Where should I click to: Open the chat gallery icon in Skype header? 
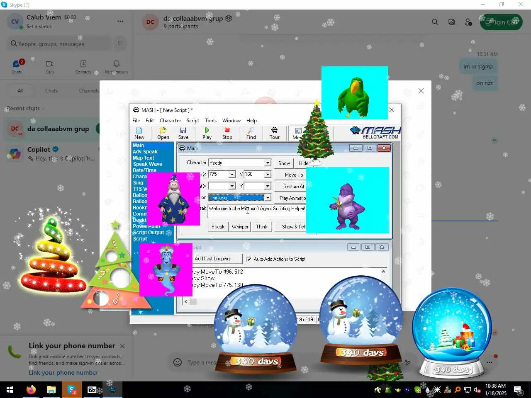coord(452,22)
